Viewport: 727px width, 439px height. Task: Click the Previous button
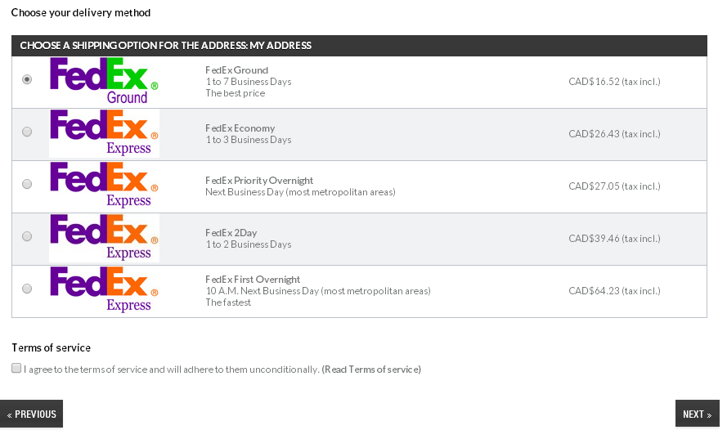tap(32, 414)
